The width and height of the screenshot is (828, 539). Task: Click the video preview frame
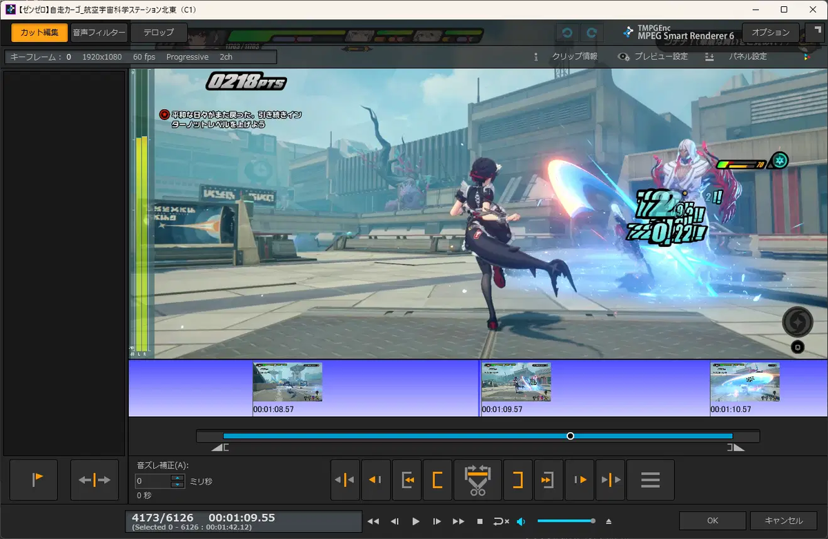491,213
